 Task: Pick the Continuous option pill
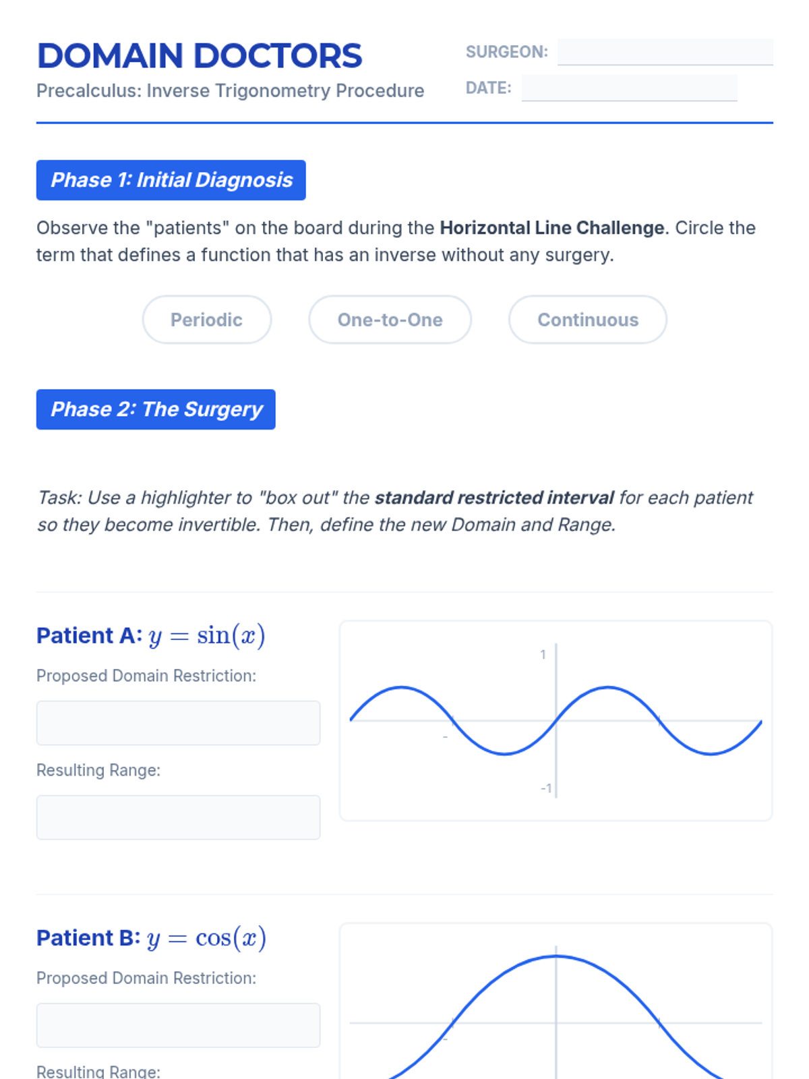point(588,320)
